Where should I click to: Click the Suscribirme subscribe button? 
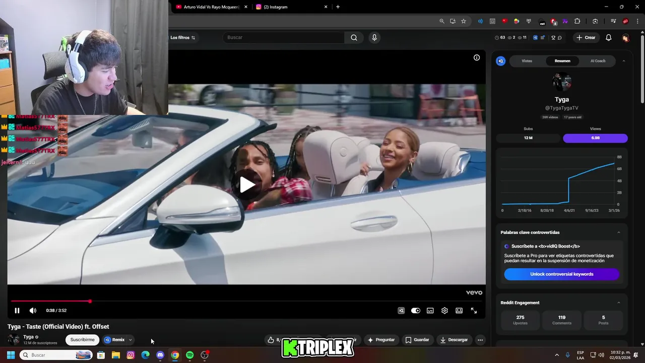coord(82,340)
